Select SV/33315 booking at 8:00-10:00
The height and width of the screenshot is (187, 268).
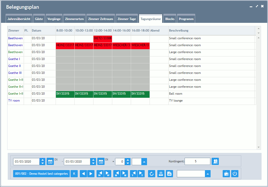[x=65, y=94]
